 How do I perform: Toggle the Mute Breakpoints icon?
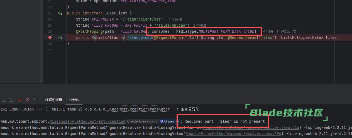(x=28, y=100)
